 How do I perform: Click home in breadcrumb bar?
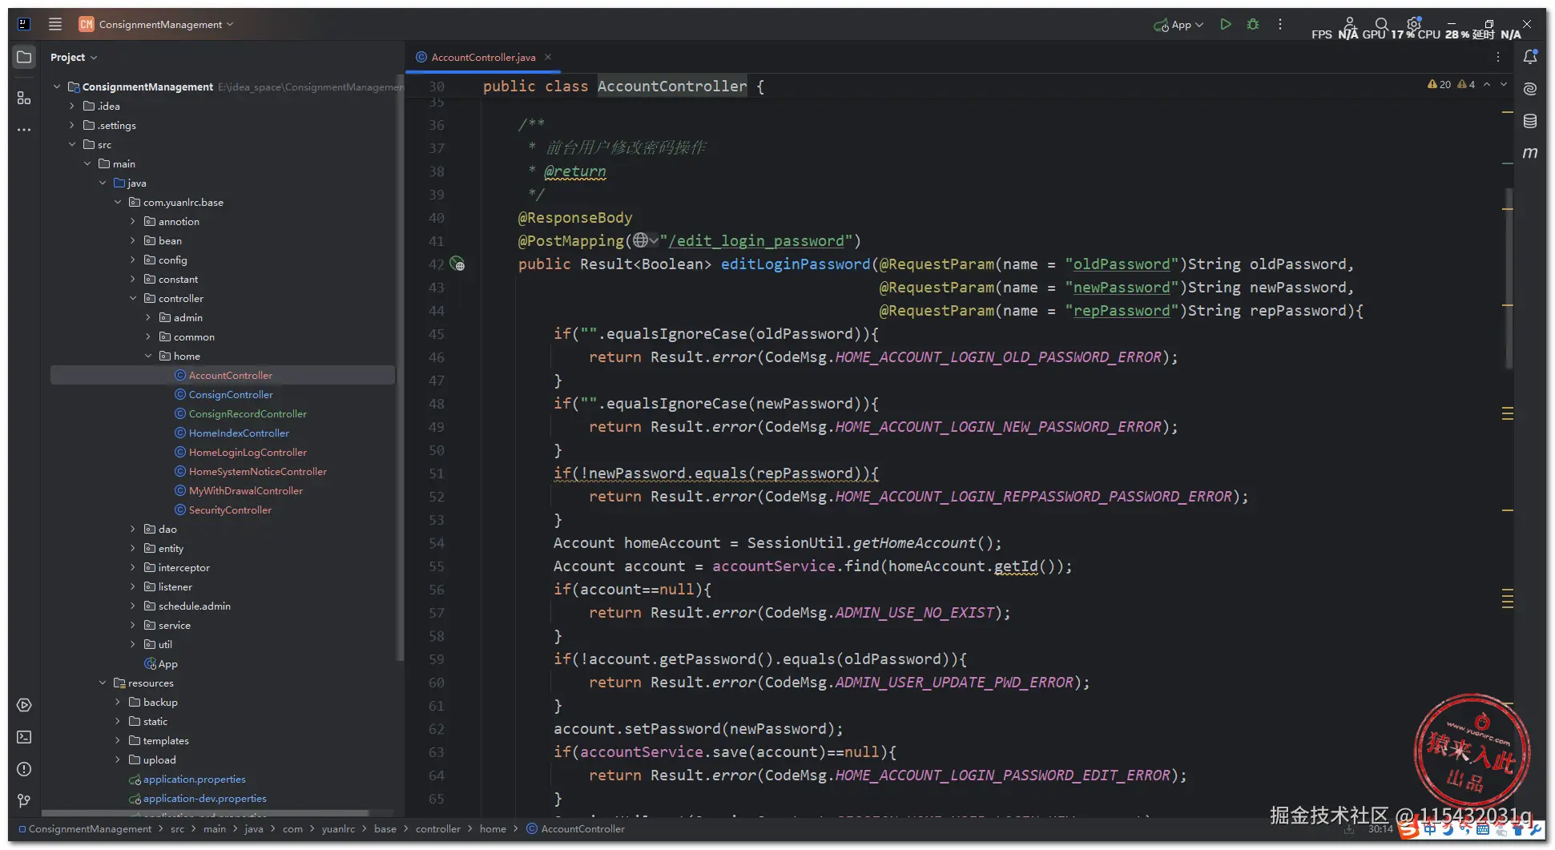493,829
